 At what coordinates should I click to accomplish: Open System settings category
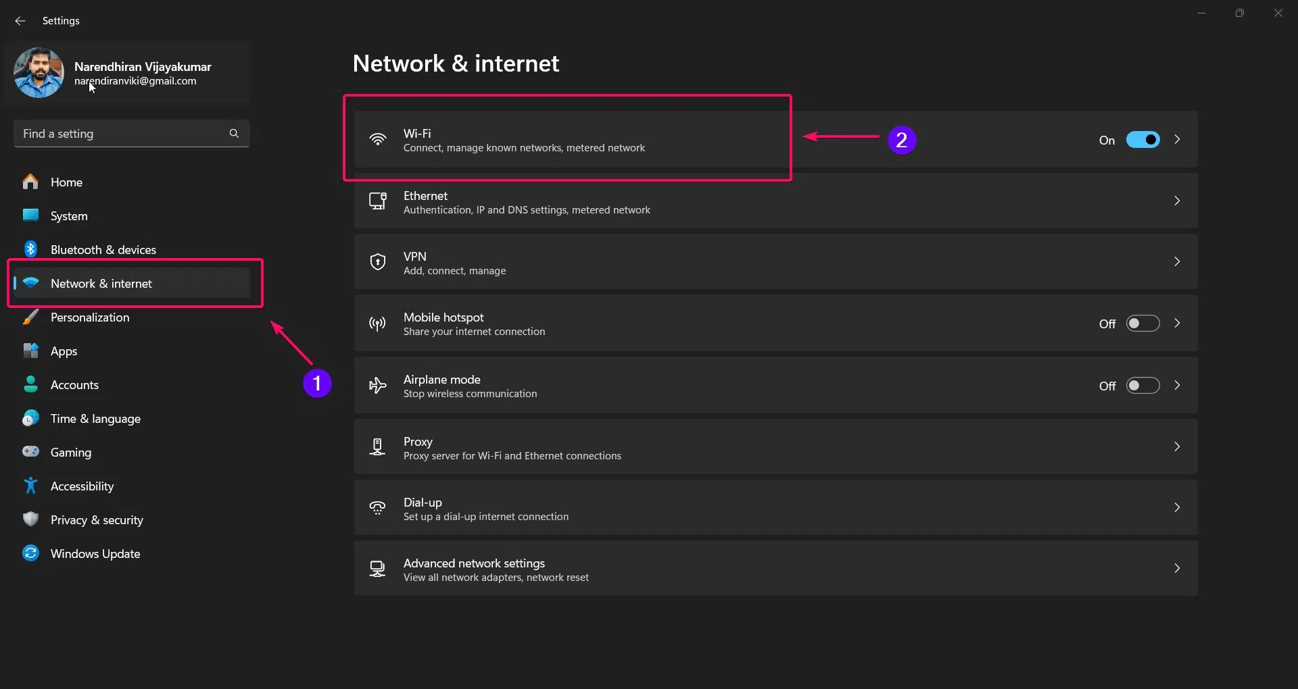click(132, 215)
